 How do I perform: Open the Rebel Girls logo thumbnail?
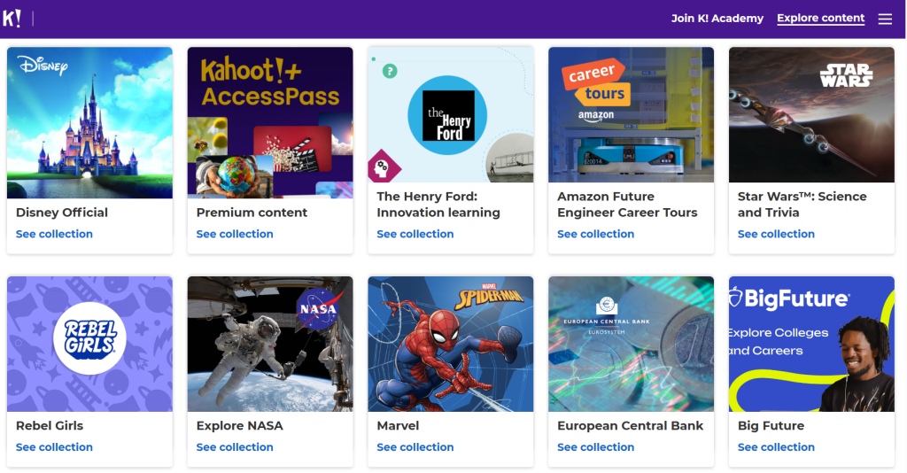click(89, 344)
